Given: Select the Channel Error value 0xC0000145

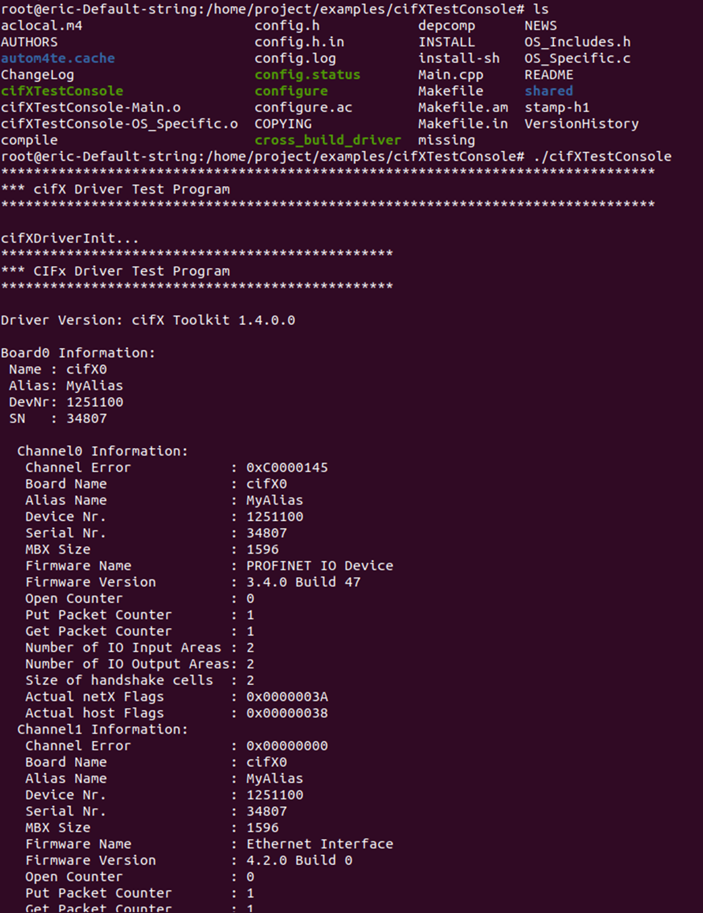Looking at the screenshot, I should 287,468.
